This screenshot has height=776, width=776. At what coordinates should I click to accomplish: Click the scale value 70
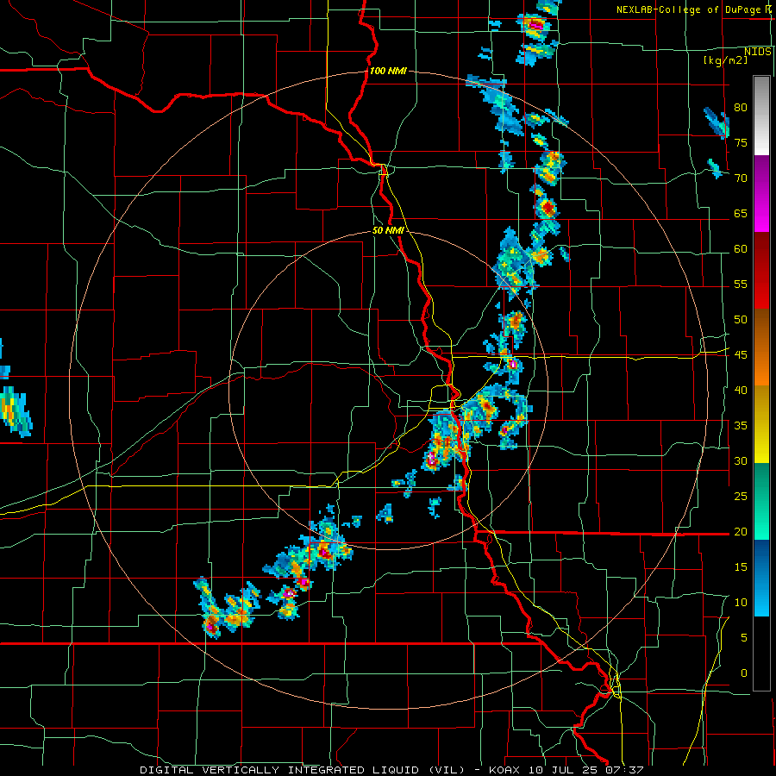pos(741,178)
